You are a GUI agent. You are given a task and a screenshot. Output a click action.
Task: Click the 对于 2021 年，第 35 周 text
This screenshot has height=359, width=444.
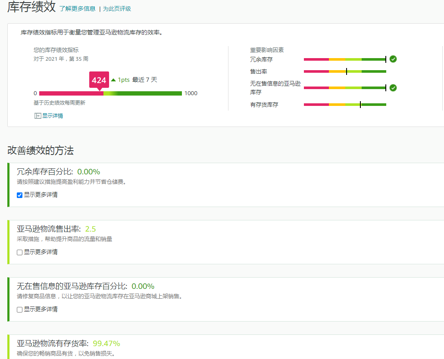[x=61, y=59]
